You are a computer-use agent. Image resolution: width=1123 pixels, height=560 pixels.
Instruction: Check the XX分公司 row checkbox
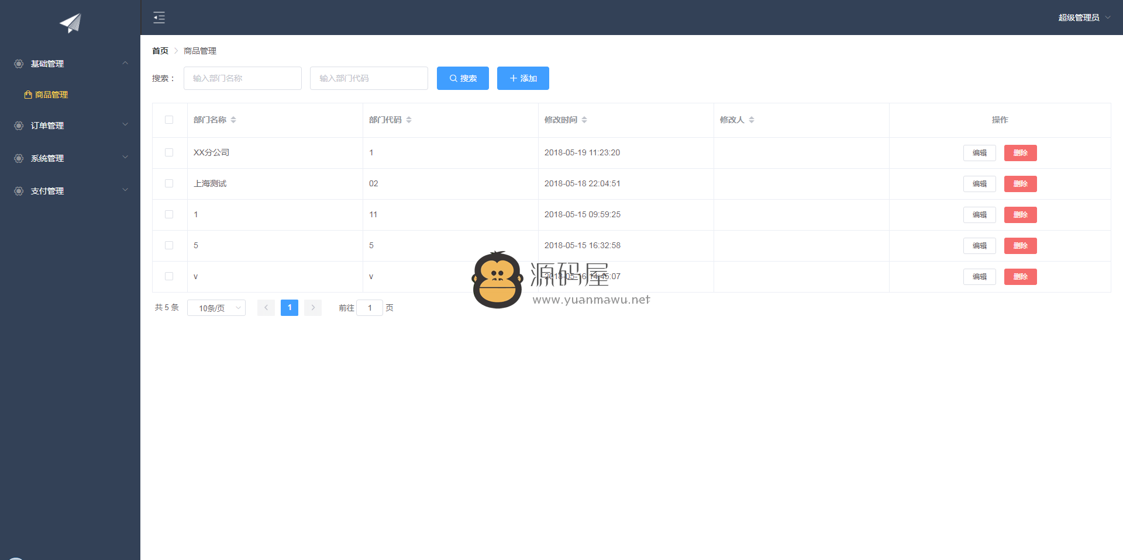click(x=169, y=152)
